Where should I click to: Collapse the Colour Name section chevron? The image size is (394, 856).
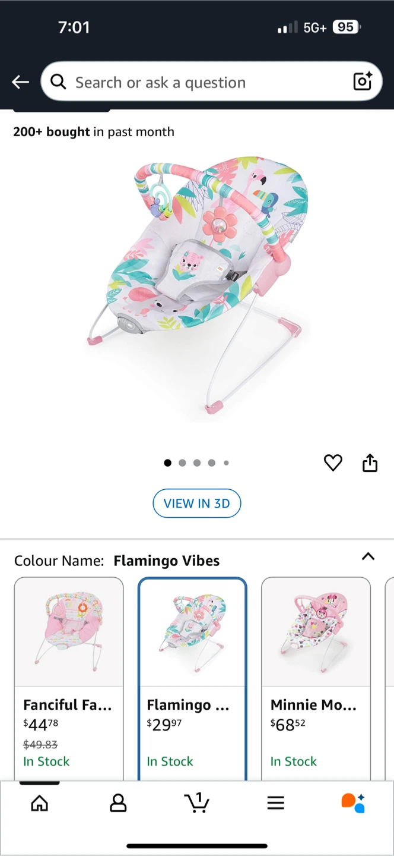(x=368, y=556)
